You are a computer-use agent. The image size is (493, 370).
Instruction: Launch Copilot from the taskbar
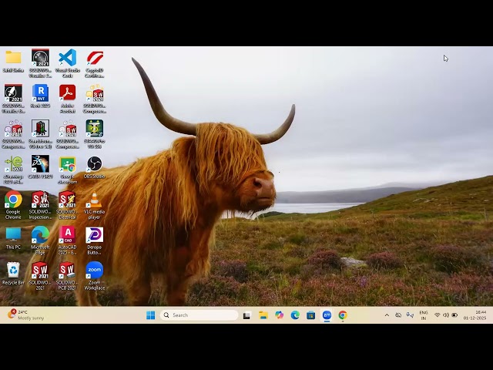(279, 315)
